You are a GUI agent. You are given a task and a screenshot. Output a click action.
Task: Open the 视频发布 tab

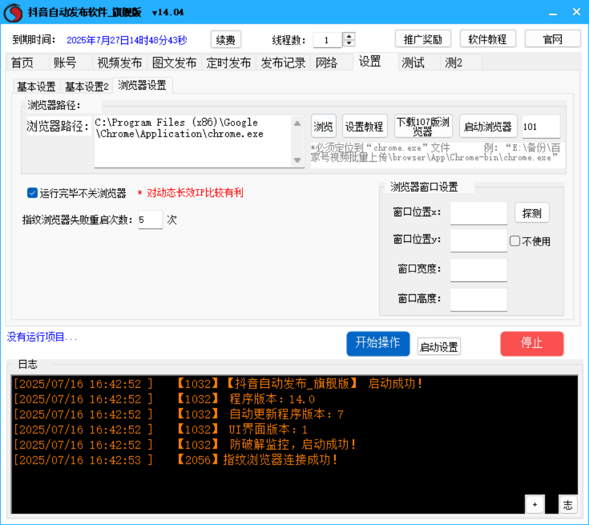click(120, 63)
